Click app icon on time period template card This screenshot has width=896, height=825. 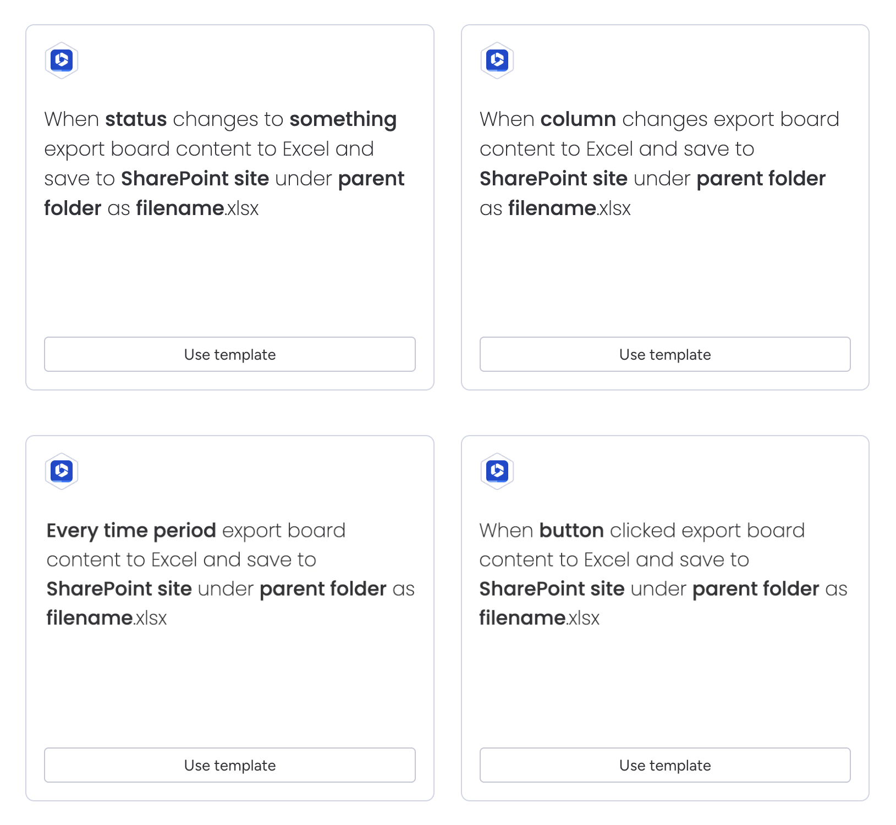tap(62, 471)
